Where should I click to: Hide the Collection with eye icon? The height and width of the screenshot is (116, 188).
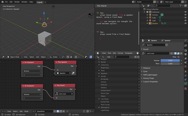[x=185, y=12]
